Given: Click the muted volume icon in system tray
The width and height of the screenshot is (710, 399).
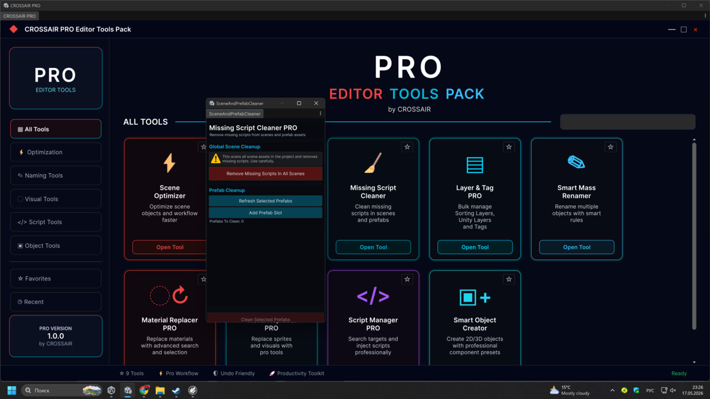Looking at the screenshot, I should 673,390.
